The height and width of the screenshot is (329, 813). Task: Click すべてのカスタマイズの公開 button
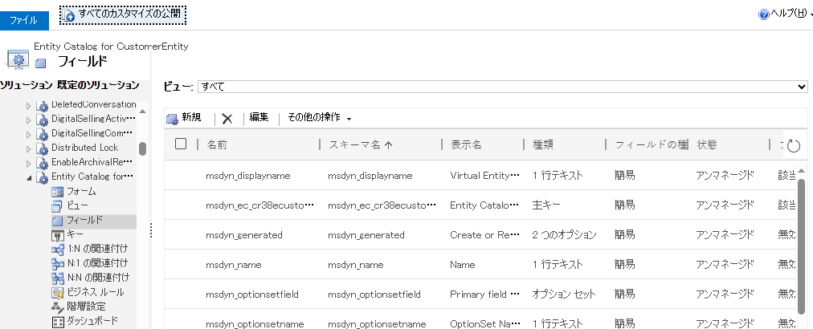(123, 15)
